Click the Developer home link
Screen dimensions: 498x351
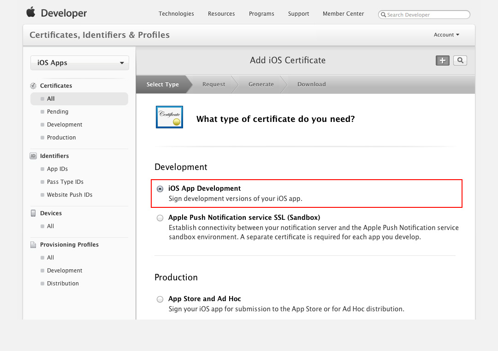(64, 13)
